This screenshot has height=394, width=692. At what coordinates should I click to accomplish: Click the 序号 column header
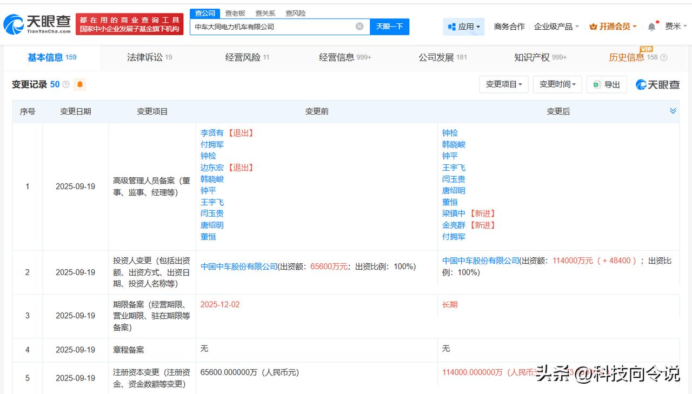pos(28,111)
